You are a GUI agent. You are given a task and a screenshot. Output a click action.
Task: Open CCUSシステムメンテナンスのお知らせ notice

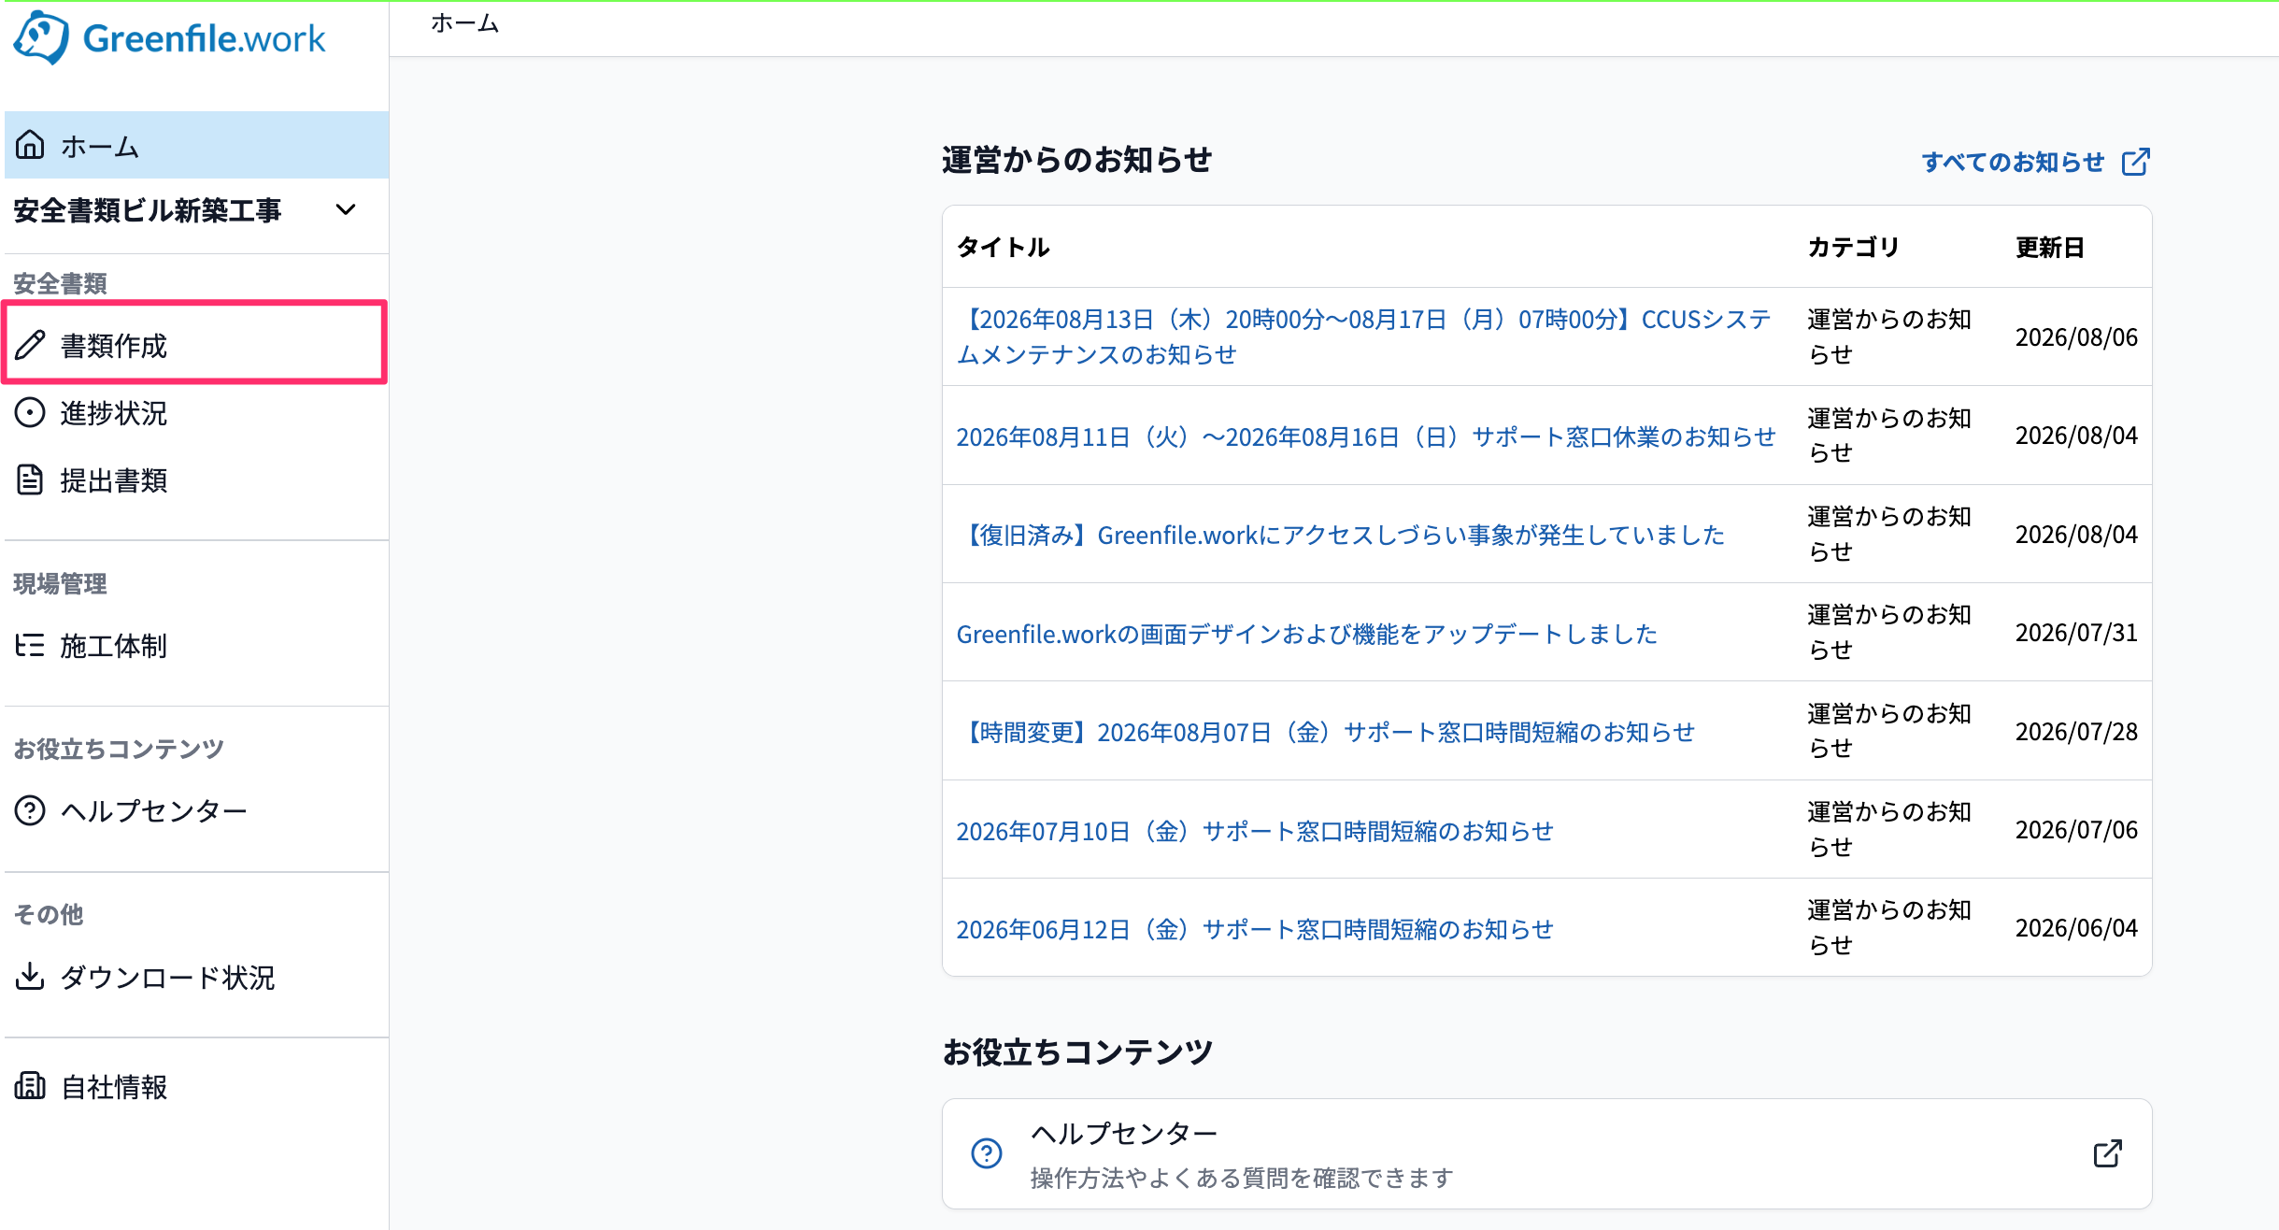click(x=1364, y=336)
